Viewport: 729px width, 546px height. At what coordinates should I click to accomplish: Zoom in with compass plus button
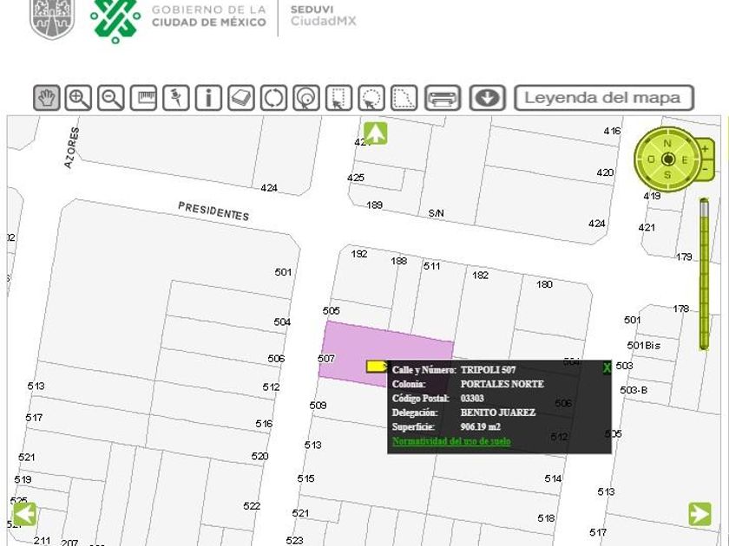pos(706,149)
